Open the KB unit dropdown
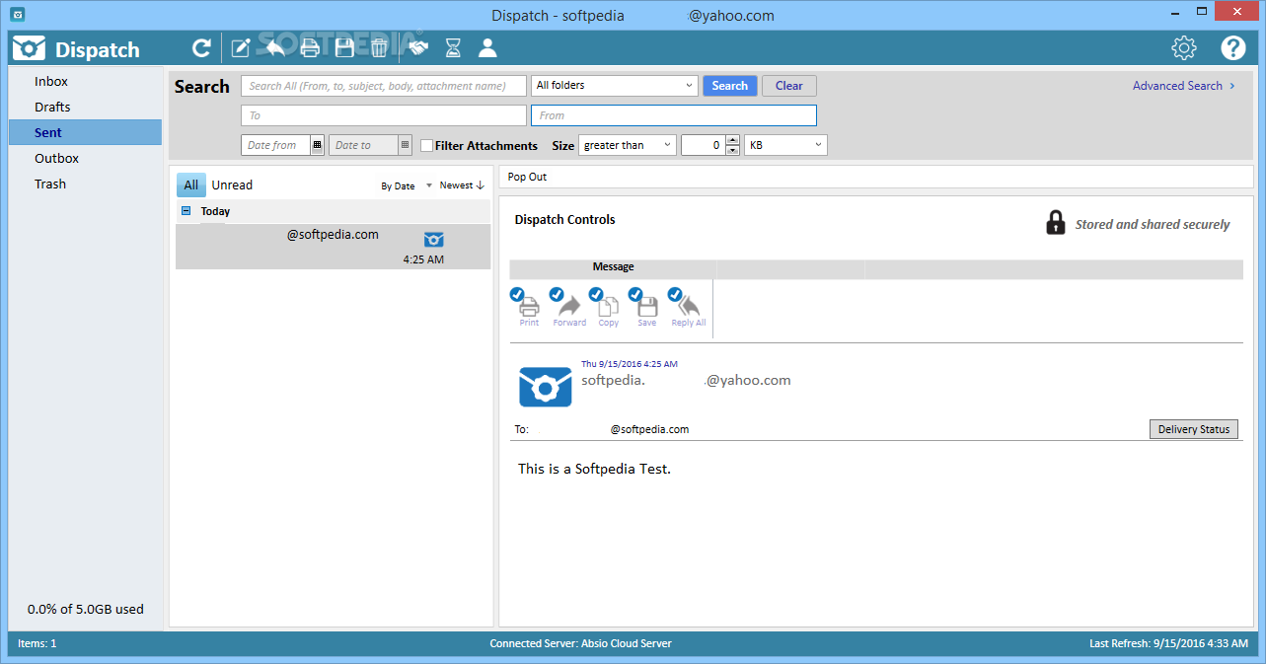The width and height of the screenshot is (1266, 664). click(785, 145)
